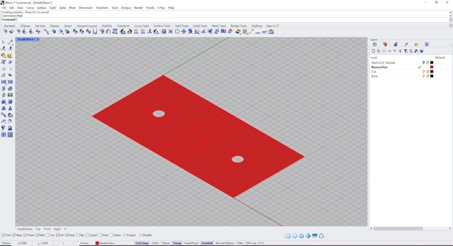
Task: Click the Inches units field in status bar
Action: pos(84,243)
